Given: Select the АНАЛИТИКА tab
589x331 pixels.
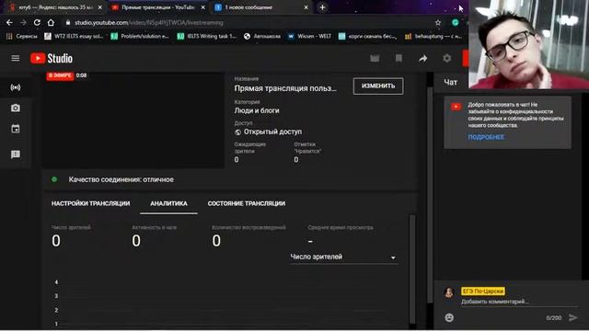Looking at the screenshot, I should click(168, 203).
